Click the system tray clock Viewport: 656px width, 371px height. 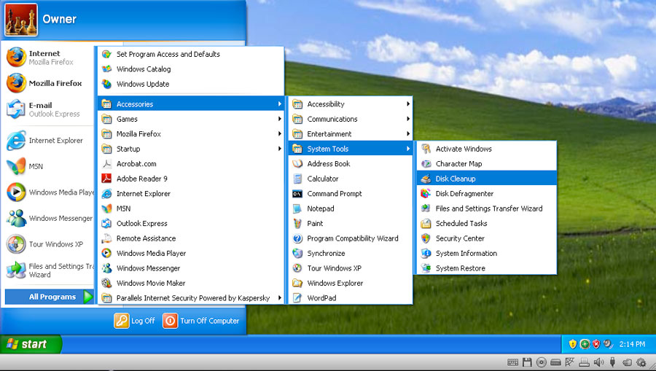[632, 344]
